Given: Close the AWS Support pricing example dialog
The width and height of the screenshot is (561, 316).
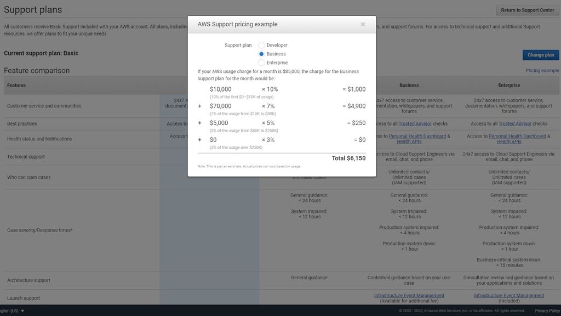Looking at the screenshot, I should [x=362, y=24].
